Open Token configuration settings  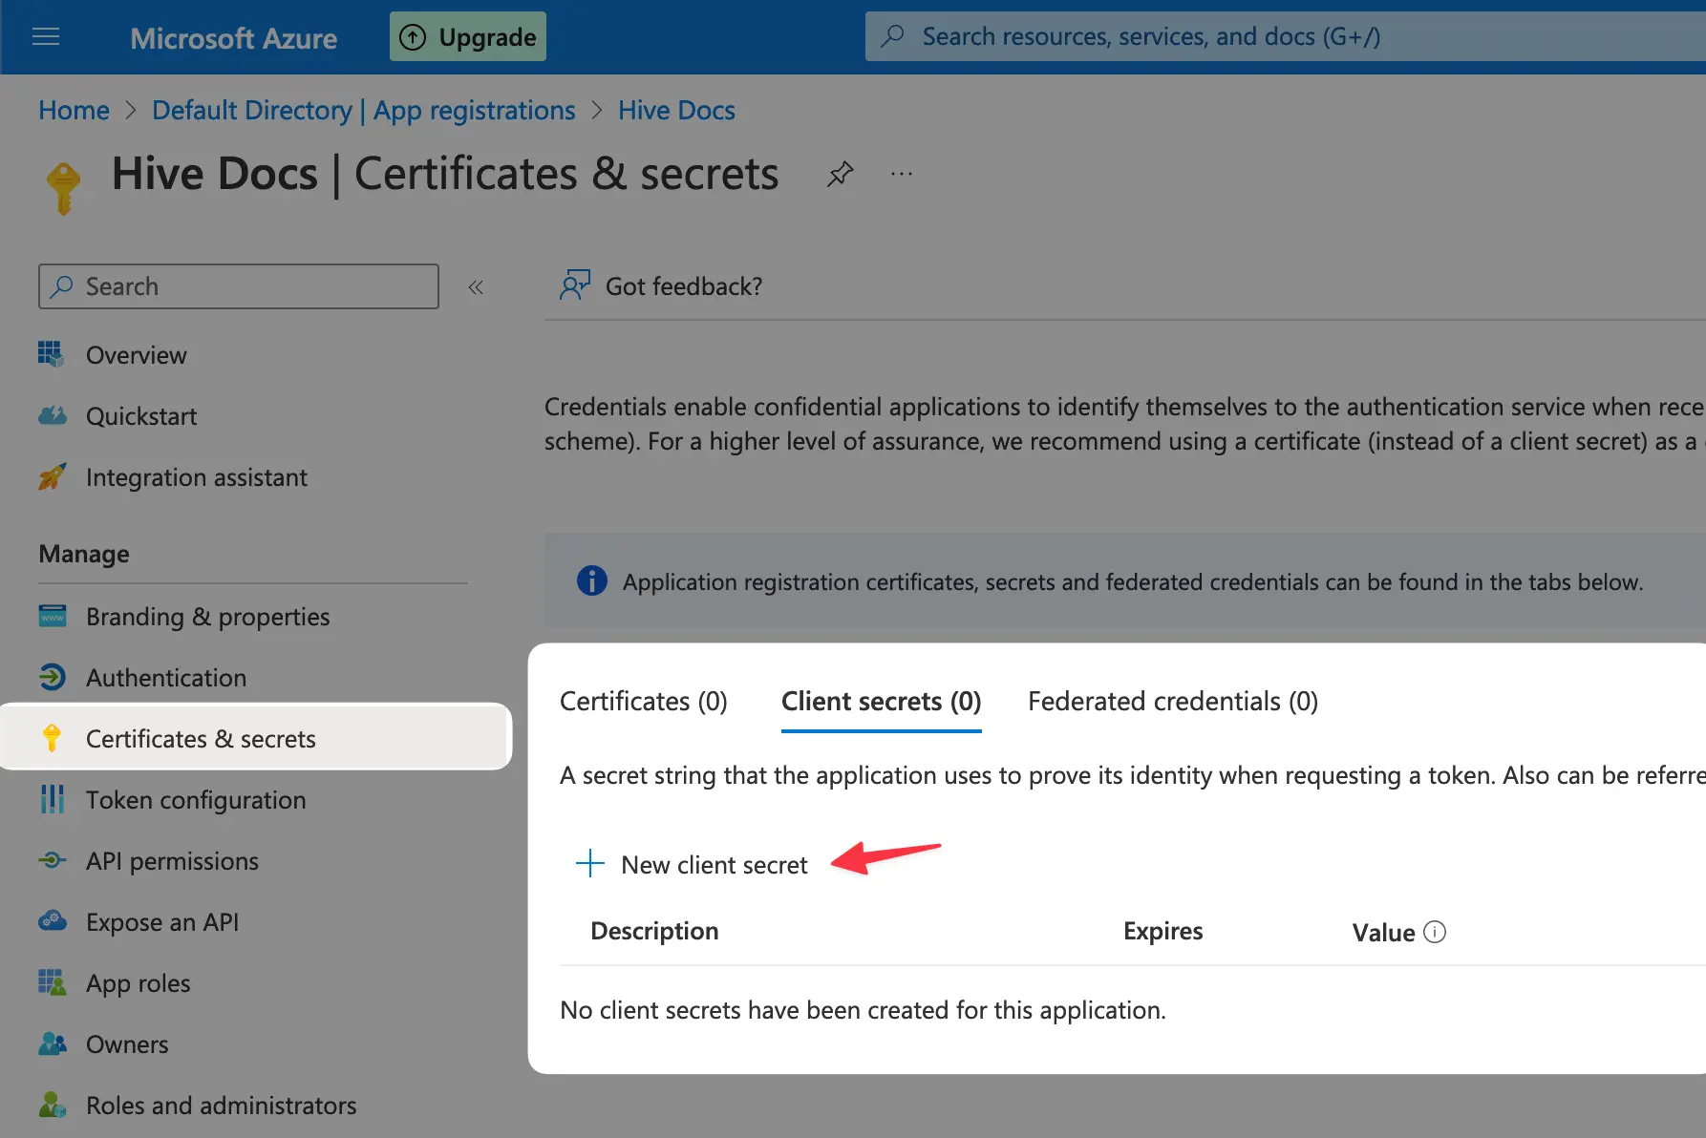click(196, 800)
